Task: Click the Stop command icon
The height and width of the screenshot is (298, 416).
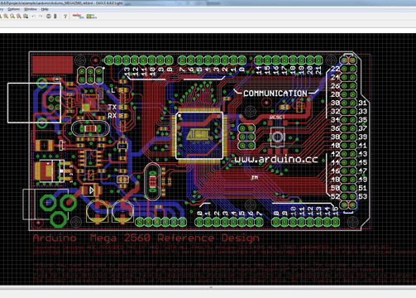Action: [x=49, y=17]
